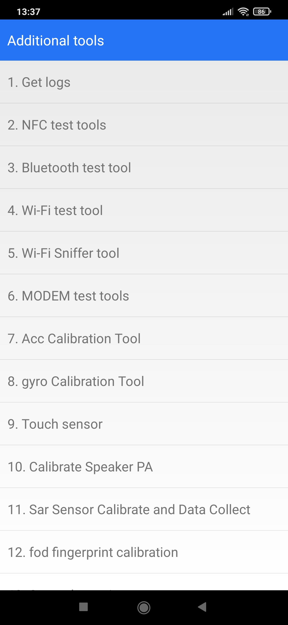The image size is (288, 625).
Task: Open fod fingerprint calibration
Action: 144,552
